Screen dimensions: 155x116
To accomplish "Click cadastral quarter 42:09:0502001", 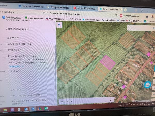I will (x=16, y=50).
